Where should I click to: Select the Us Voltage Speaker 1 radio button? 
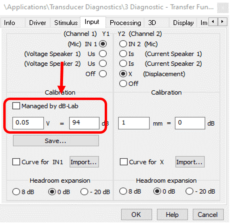pos(103,53)
